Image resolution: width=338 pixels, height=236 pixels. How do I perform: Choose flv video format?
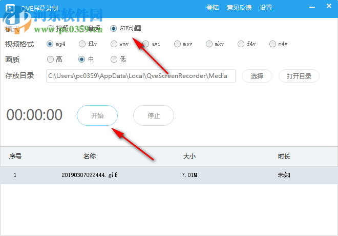click(x=82, y=44)
